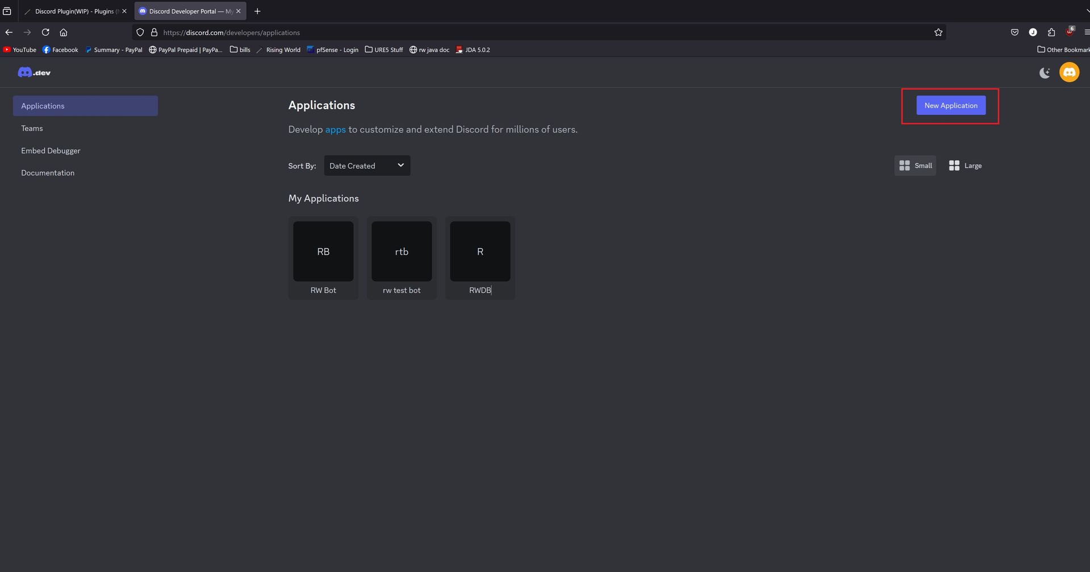Open the orange Discord user avatar menu
Viewport: 1090px width, 572px height.
(1069, 73)
